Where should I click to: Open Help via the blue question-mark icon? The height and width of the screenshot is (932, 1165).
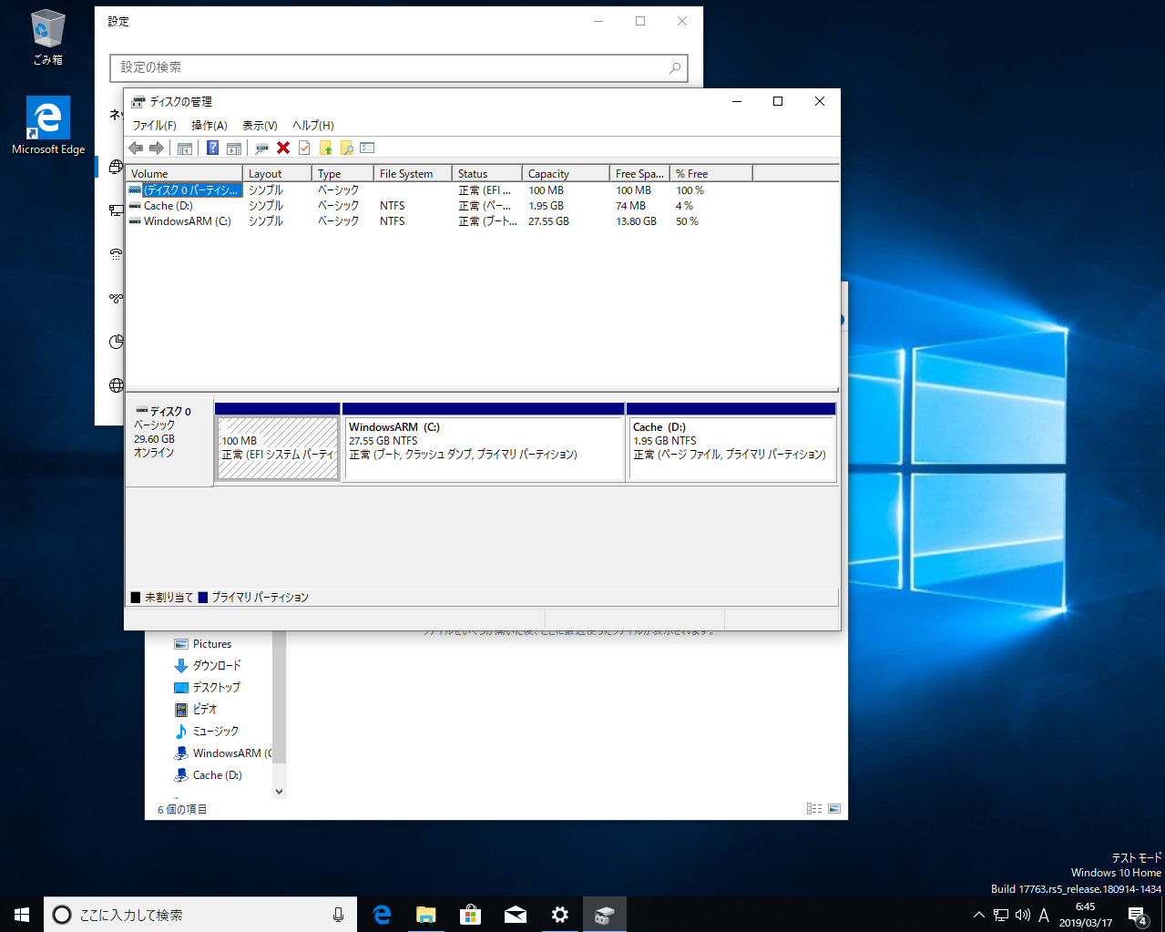(x=212, y=149)
